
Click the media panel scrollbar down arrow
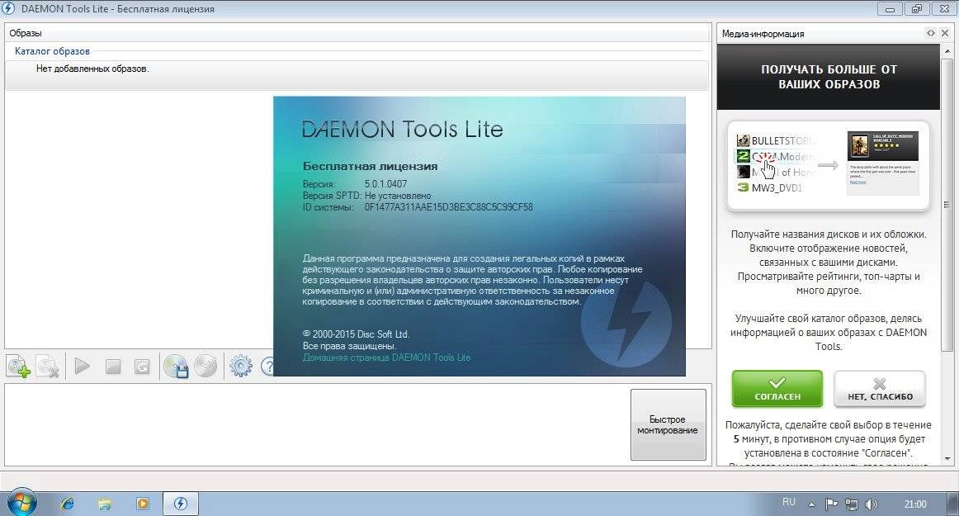coord(947,459)
